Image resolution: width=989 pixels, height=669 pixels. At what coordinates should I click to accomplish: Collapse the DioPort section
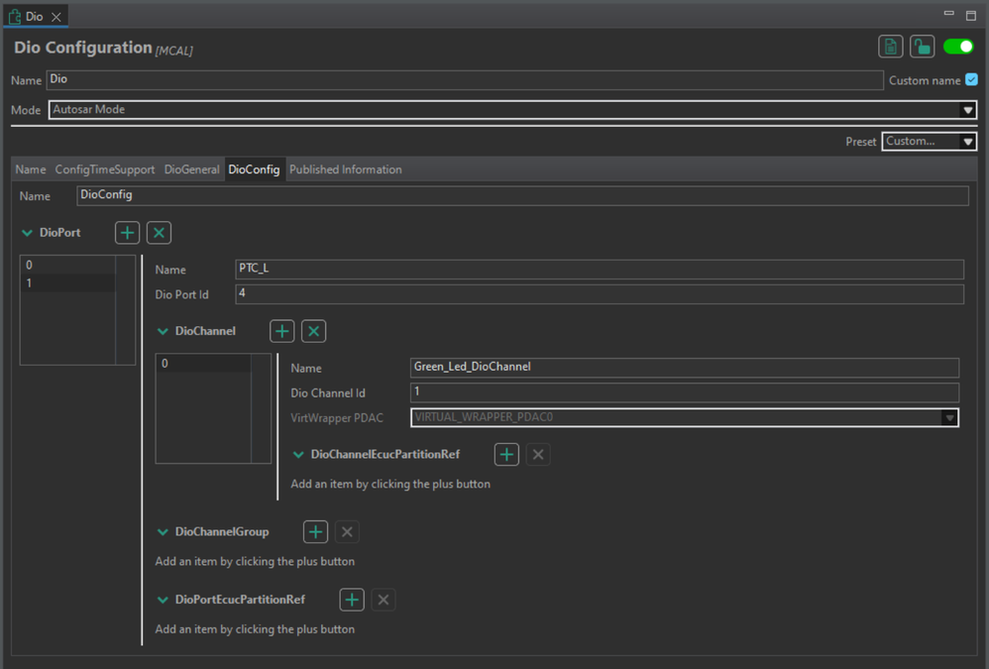(x=27, y=233)
